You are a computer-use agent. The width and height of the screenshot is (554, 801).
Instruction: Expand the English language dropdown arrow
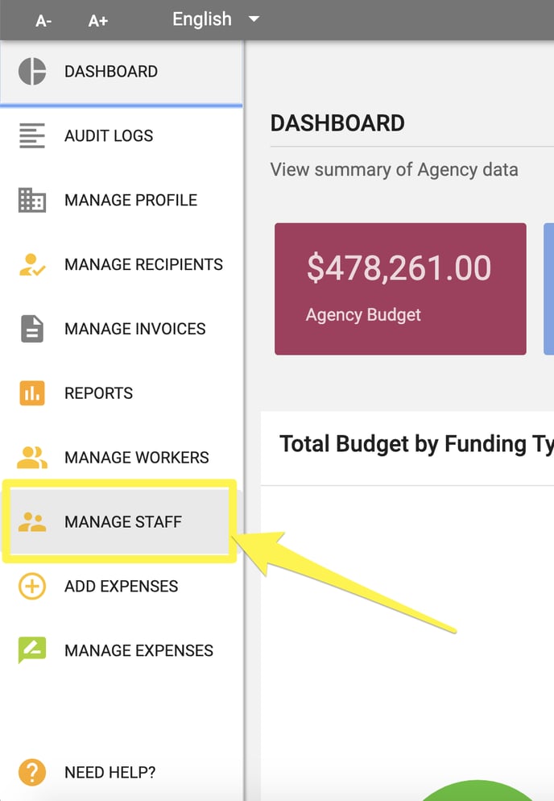tap(254, 19)
